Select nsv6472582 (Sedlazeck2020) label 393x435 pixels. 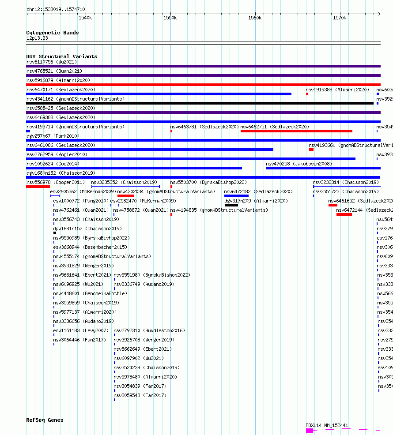pyautogui.click(x=258, y=191)
